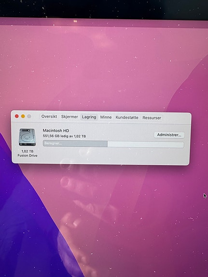Click the greyed-out zoom window button
This screenshot has height=277, width=208.
point(29,116)
